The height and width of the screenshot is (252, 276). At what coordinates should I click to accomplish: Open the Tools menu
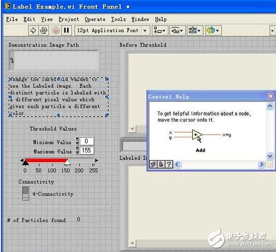(118, 19)
